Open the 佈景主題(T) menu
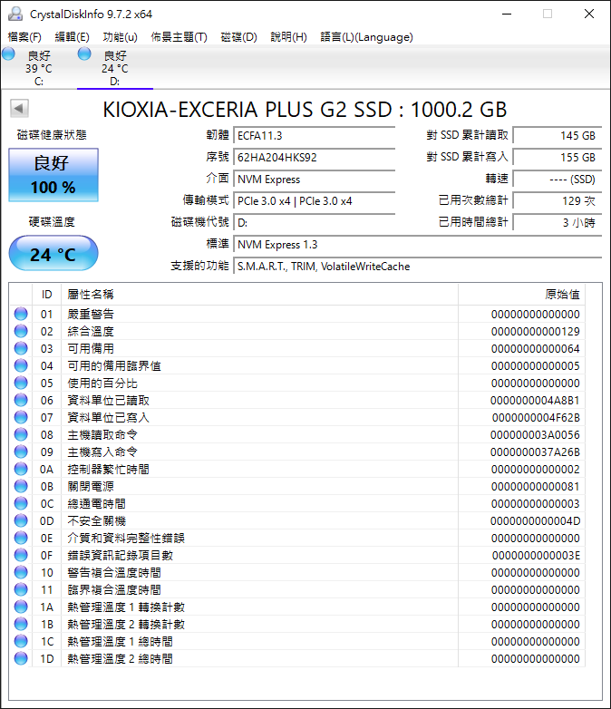 (x=179, y=37)
